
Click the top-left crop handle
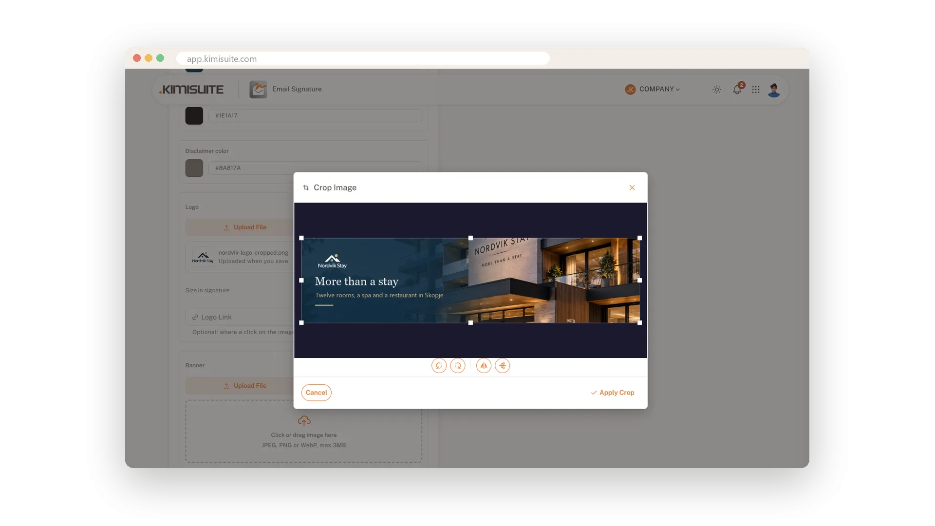[x=301, y=238]
